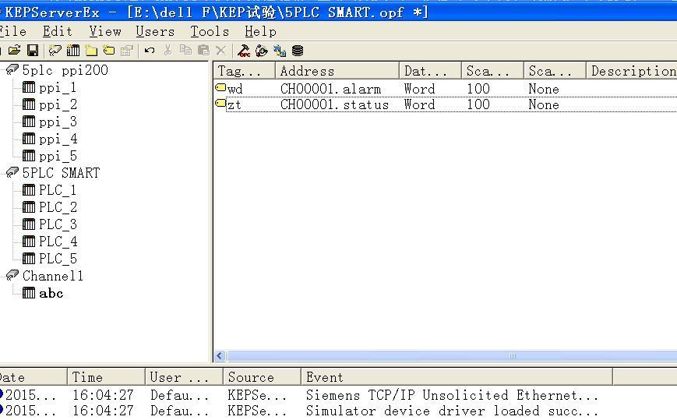Select the Siemens TCP/IP Unsolicited Ethernet event

click(x=452, y=395)
